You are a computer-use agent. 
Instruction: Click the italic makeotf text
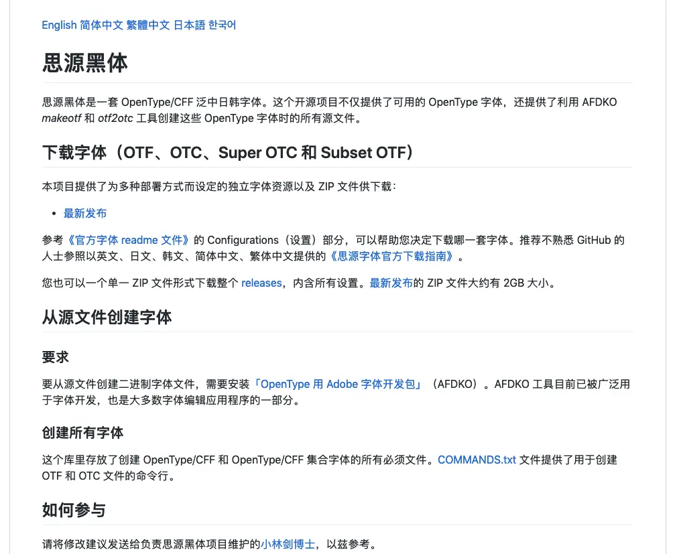click(x=61, y=119)
